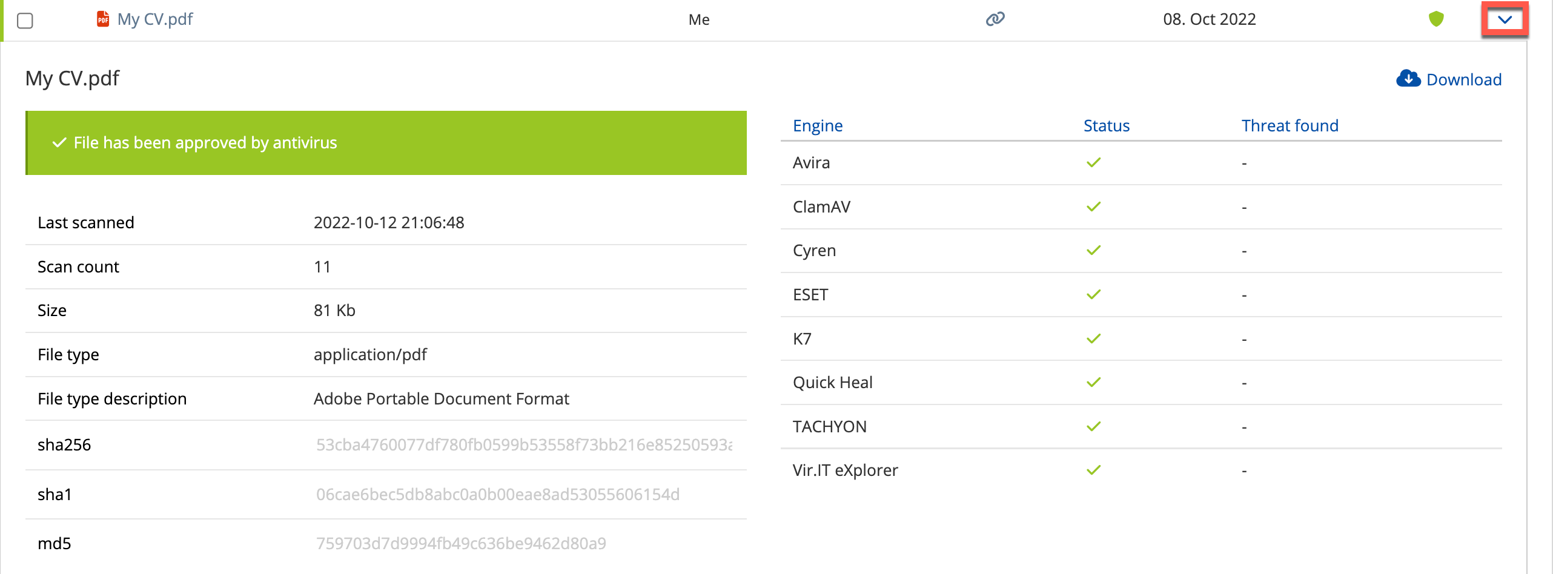Click the PDF file type icon
This screenshot has height=574, width=1553.
click(103, 19)
